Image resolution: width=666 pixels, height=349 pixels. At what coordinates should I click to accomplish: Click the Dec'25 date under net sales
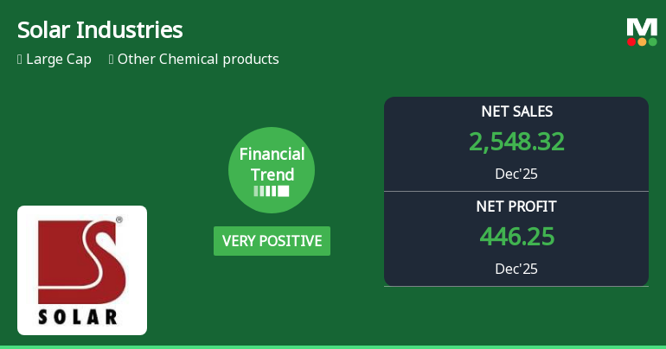(x=516, y=174)
